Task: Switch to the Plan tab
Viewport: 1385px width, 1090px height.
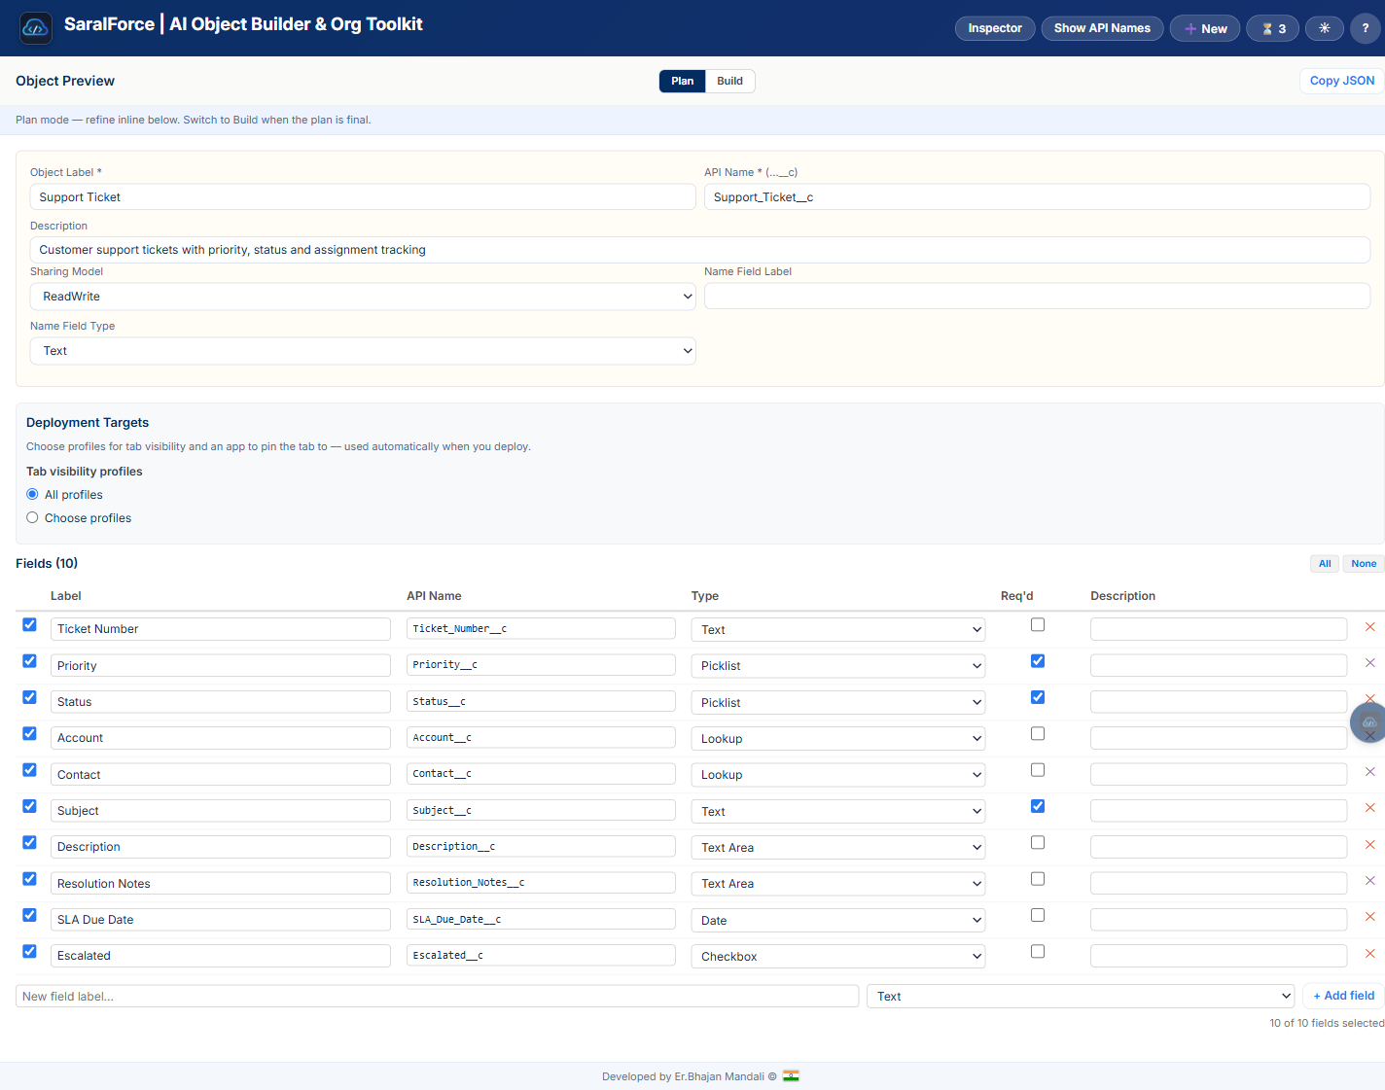Action: [x=683, y=81]
